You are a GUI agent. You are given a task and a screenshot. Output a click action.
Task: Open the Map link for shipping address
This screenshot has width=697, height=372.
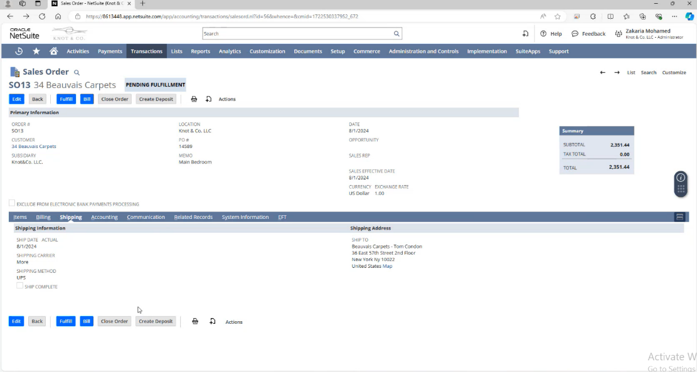tap(388, 266)
